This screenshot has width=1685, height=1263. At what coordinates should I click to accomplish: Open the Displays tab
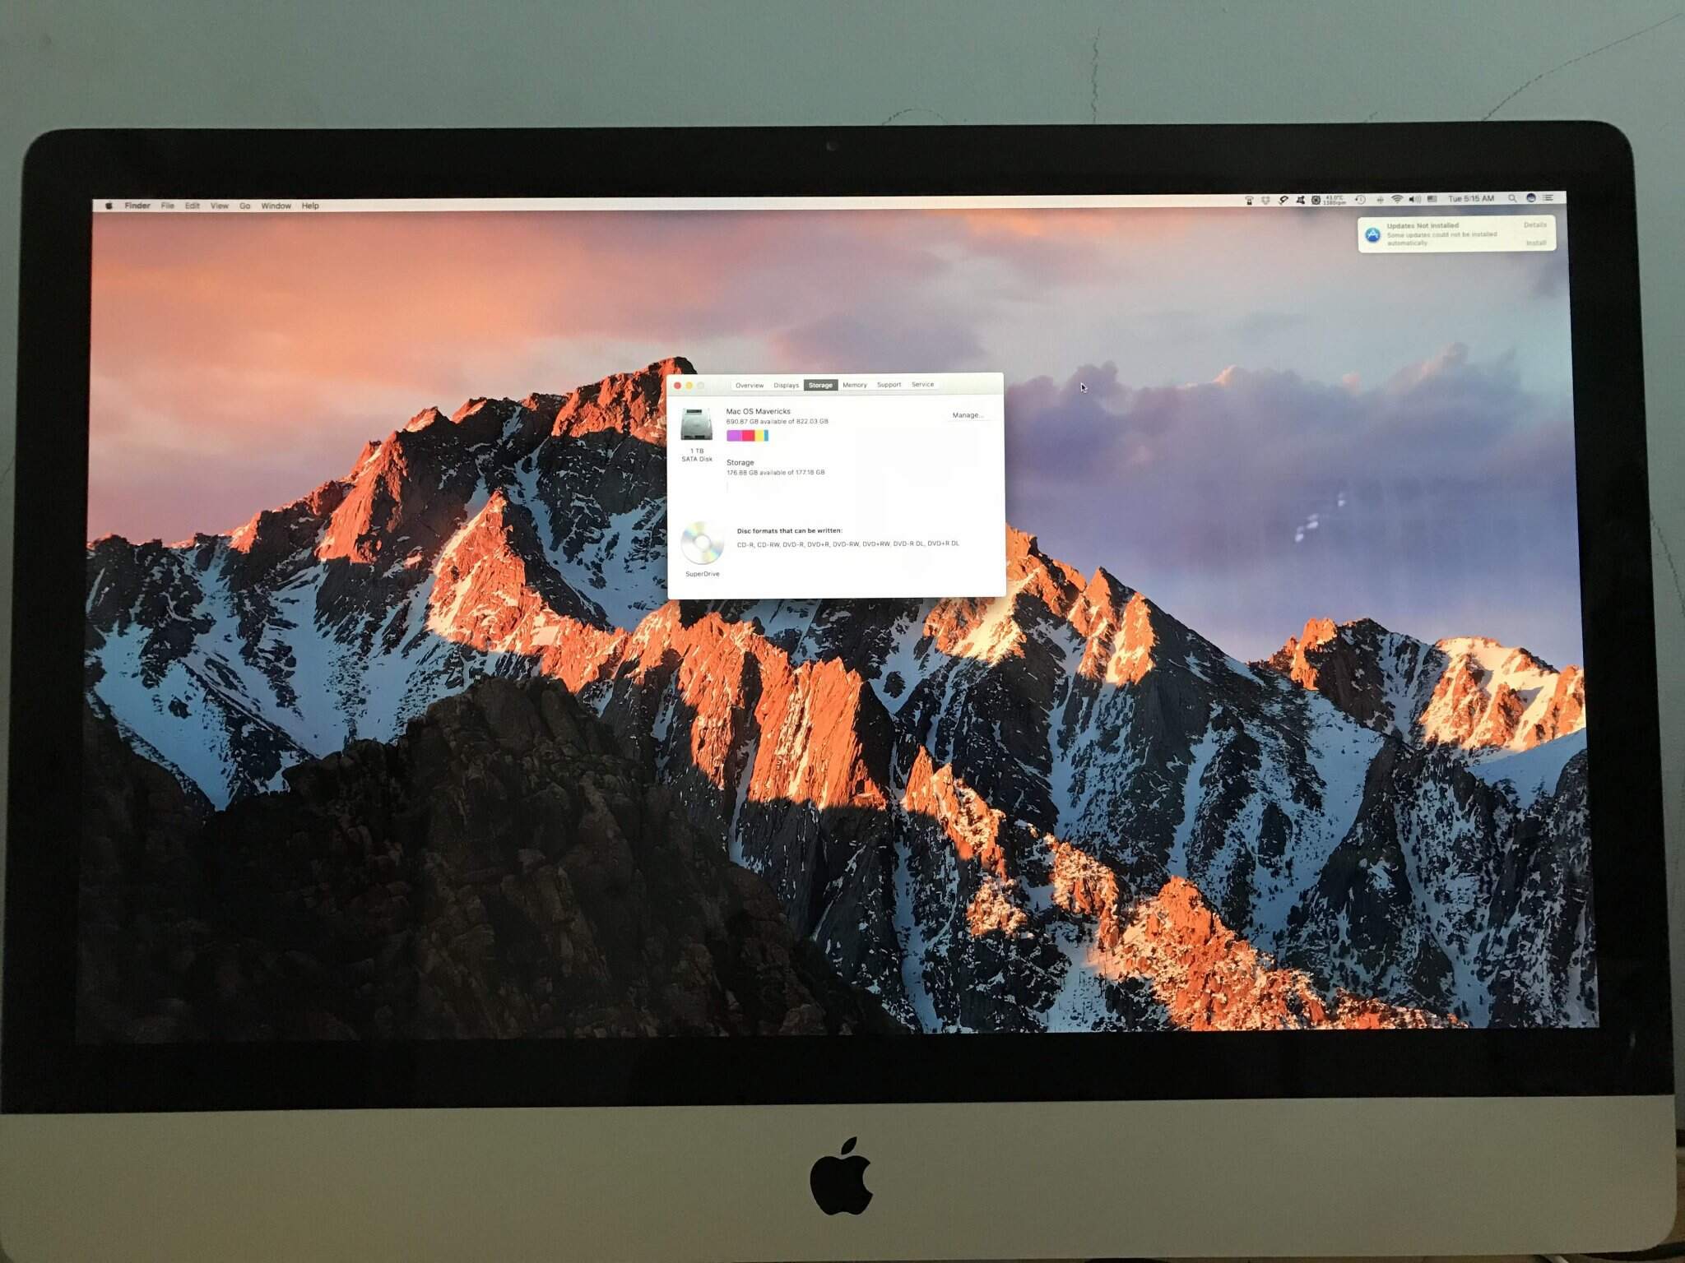(x=786, y=385)
